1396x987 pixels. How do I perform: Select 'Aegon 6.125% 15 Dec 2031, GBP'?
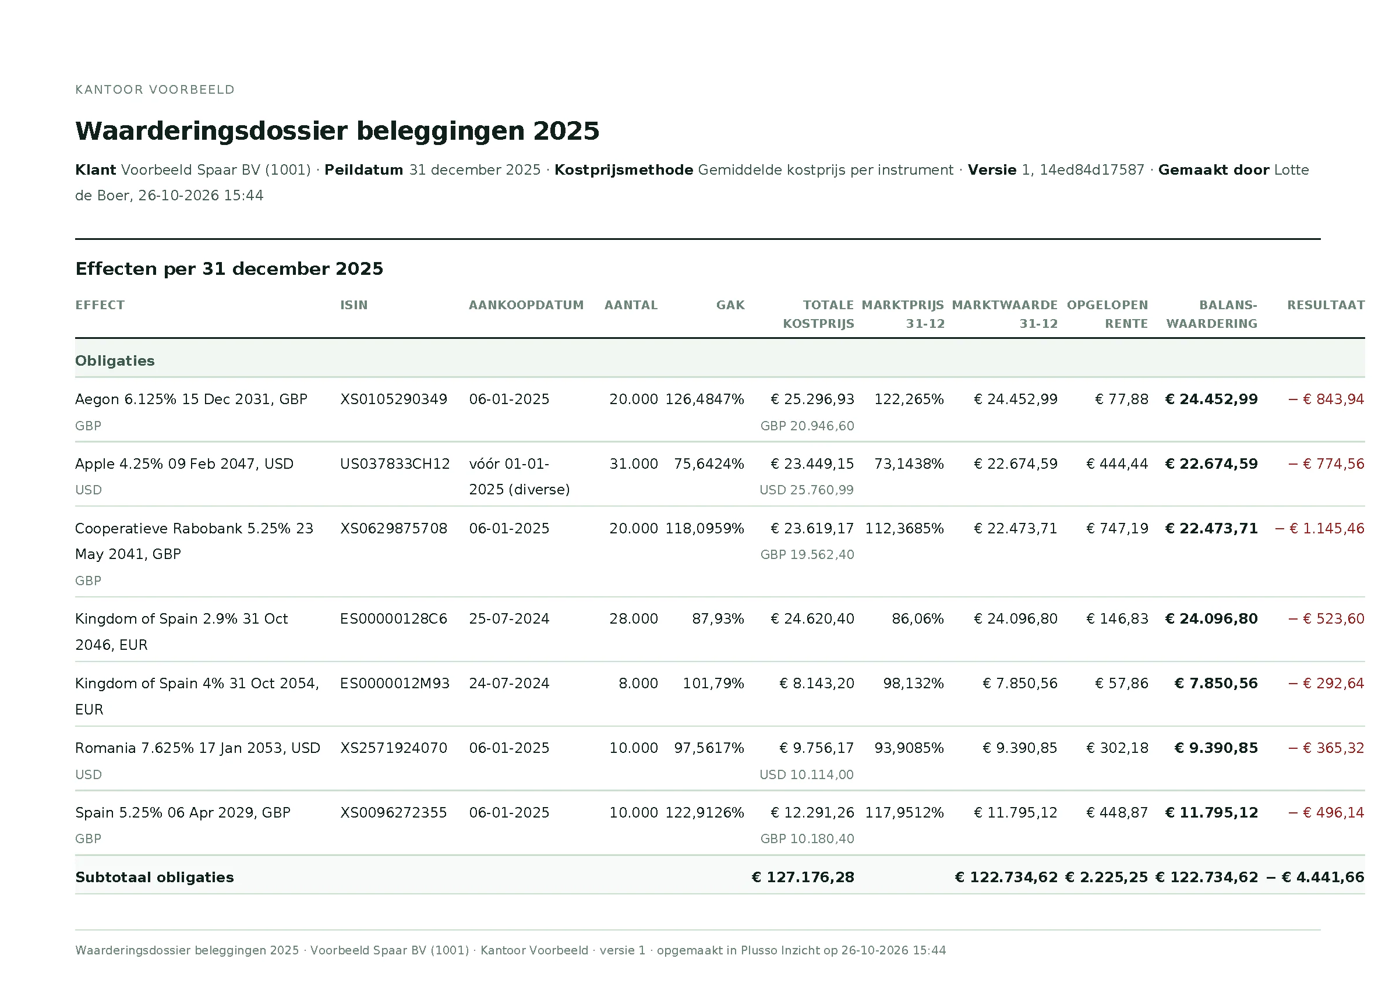tap(191, 399)
